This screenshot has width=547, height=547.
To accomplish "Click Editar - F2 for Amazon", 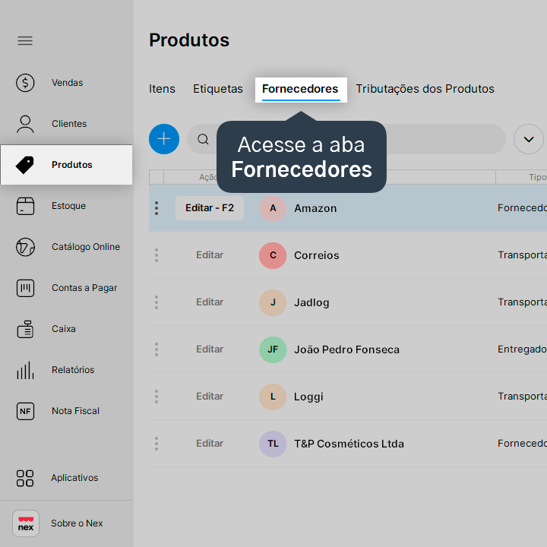I will click(x=210, y=208).
